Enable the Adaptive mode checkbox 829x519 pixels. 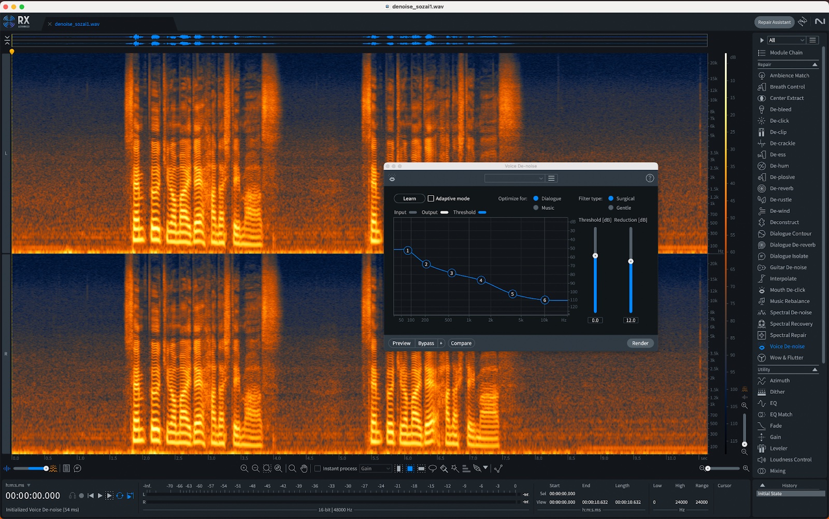point(431,199)
